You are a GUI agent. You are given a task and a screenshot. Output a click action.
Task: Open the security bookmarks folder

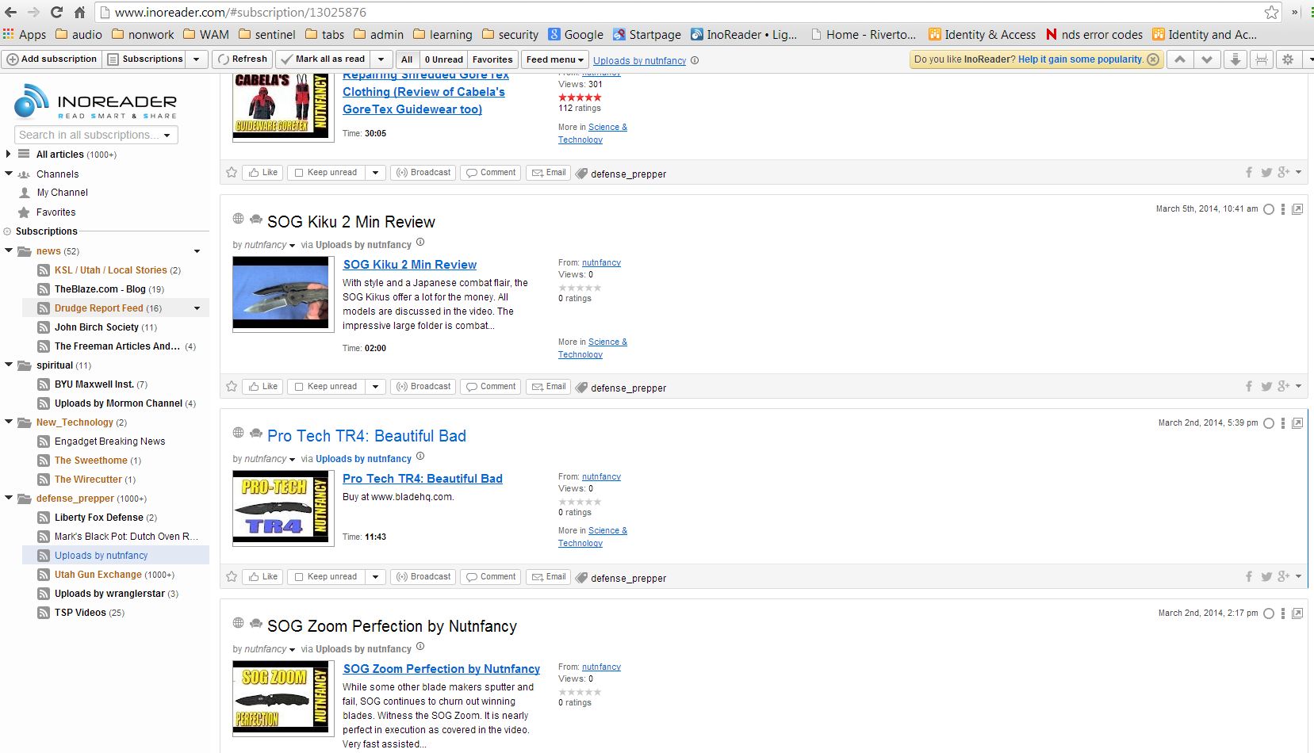(510, 35)
